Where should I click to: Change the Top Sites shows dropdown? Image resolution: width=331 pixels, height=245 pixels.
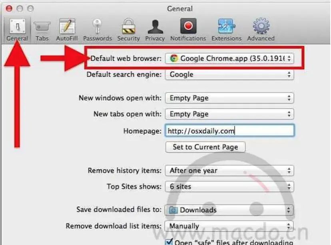229,187
